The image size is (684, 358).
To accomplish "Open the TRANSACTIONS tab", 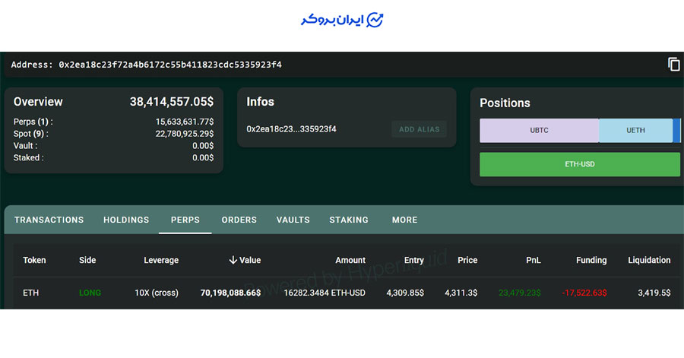I will (49, 220).
